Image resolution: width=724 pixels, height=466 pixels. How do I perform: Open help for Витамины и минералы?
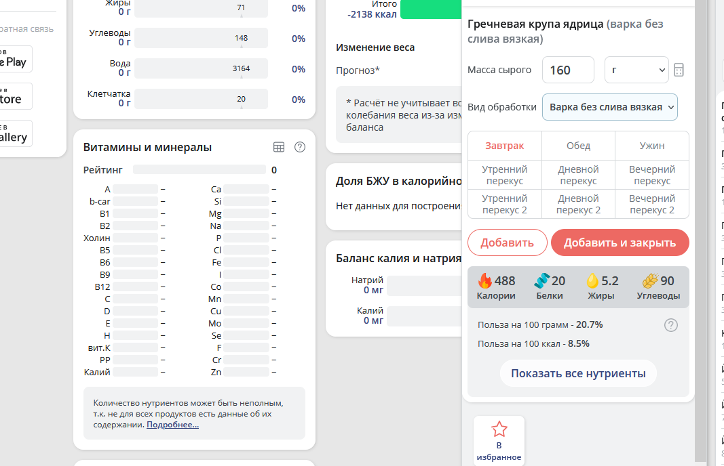[300, 147]
